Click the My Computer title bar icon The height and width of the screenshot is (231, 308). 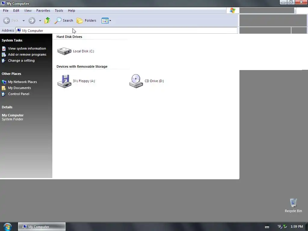pos(3,3)
